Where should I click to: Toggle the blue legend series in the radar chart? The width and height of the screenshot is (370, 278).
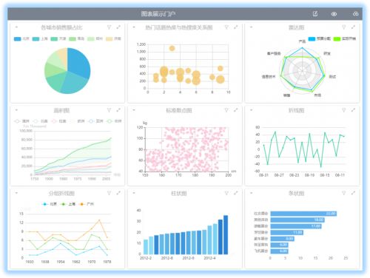coord(319,38)
